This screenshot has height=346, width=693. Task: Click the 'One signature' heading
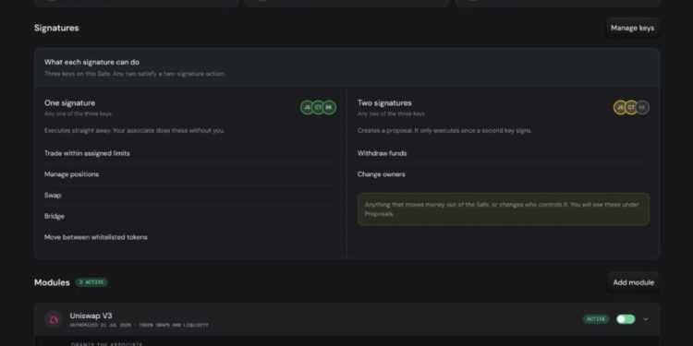[x=70, y=102]
